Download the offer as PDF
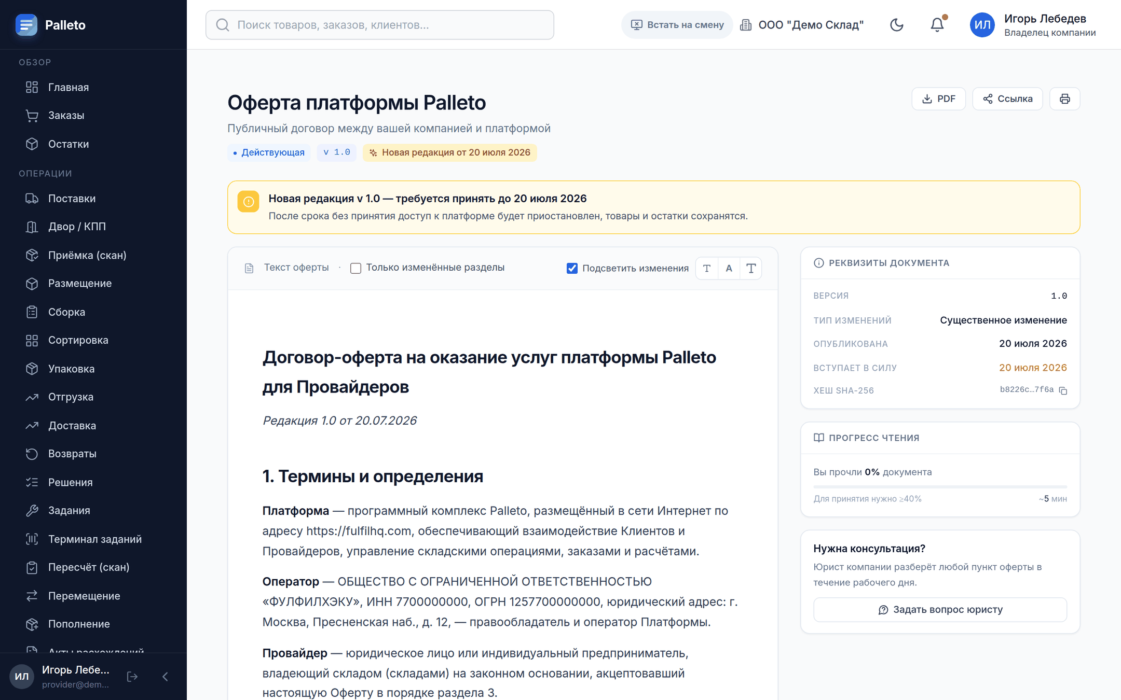This screenshot has width=1121, height=700. [x=939, y=99]
